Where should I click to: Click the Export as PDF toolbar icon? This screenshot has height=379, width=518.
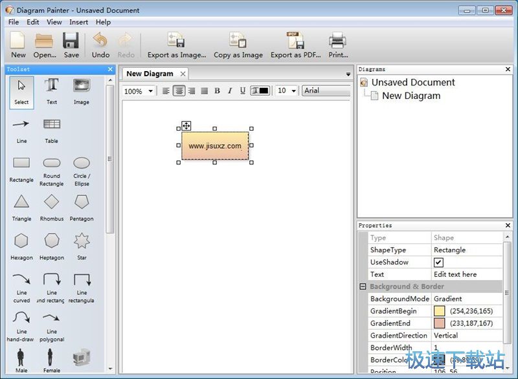(x=295, y=45)
